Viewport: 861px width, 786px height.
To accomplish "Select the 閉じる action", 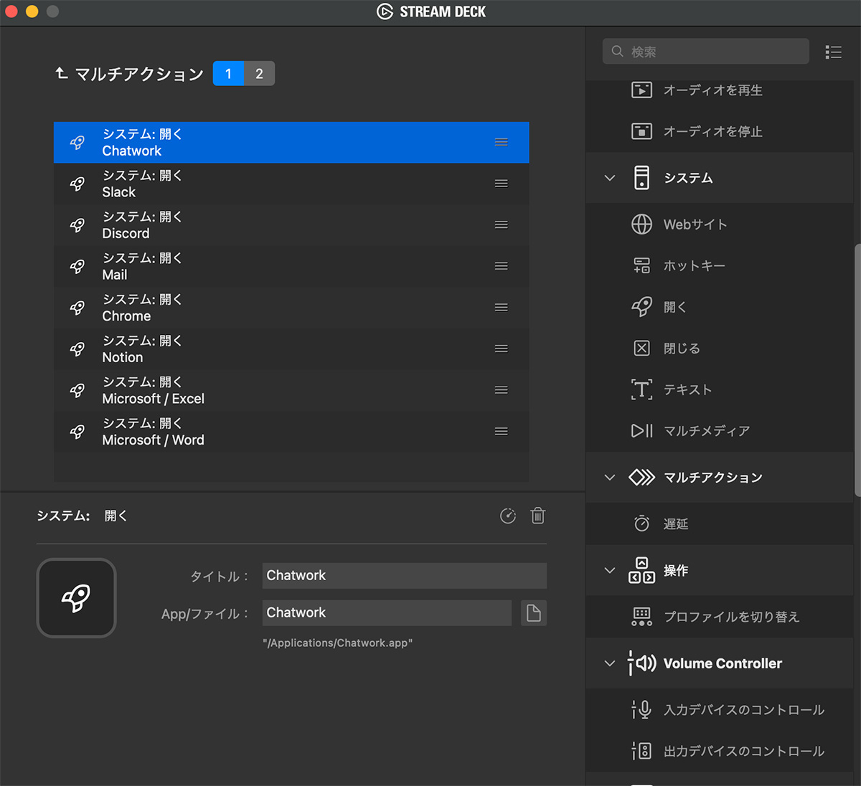I will (719, 348).
